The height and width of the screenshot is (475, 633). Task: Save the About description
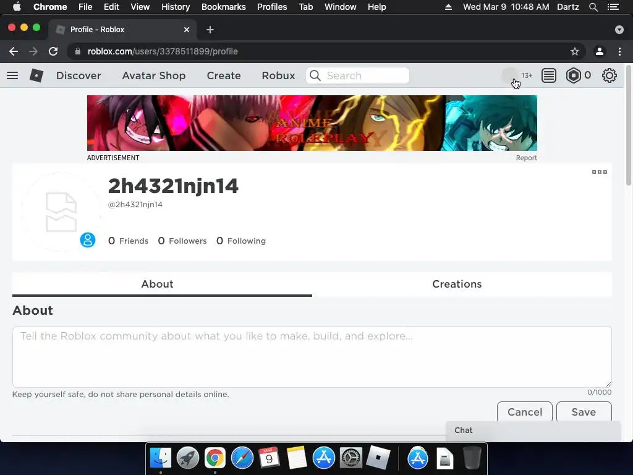click(x=584, y=411)
